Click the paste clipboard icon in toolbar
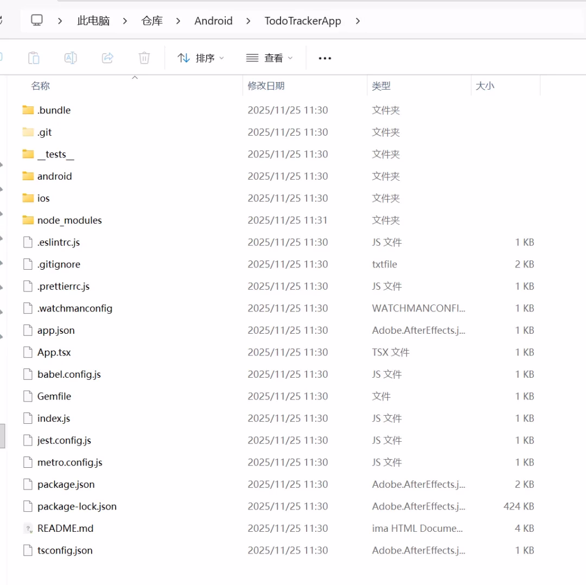Image resolution: width=586 pixels, height=585 pixels. click(34, 58)
